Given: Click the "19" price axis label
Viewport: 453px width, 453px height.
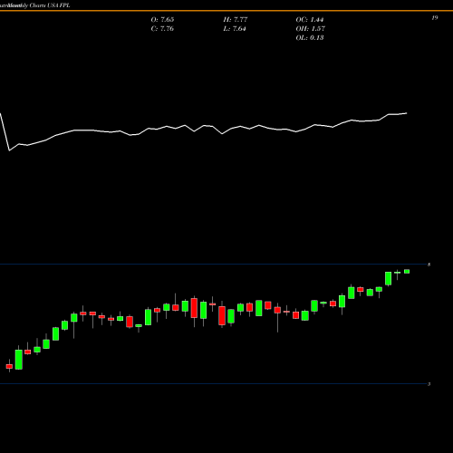Looking at the screenshot, I should pyautogui.click(x=435, y=18).
